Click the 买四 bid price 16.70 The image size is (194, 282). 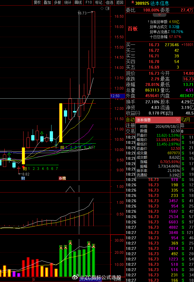(x=154, y=62)
